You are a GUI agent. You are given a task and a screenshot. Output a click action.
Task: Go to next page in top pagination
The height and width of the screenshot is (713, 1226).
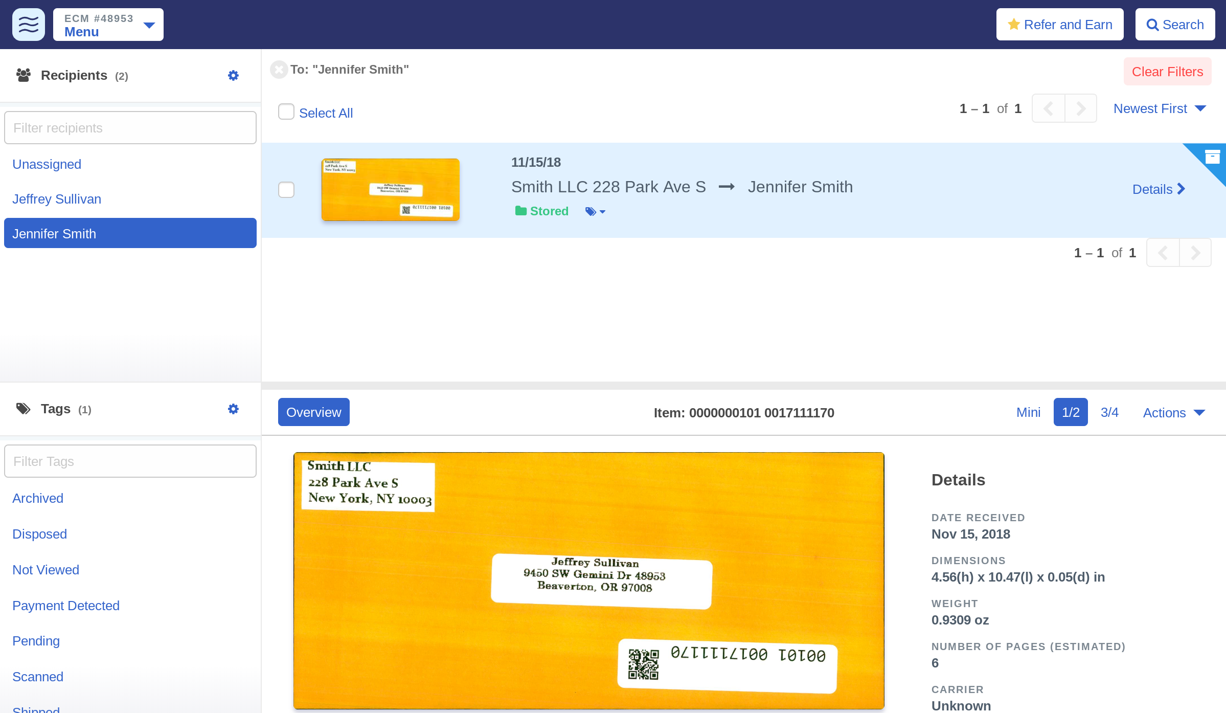pyautogui.click(x=1081, y=108)
